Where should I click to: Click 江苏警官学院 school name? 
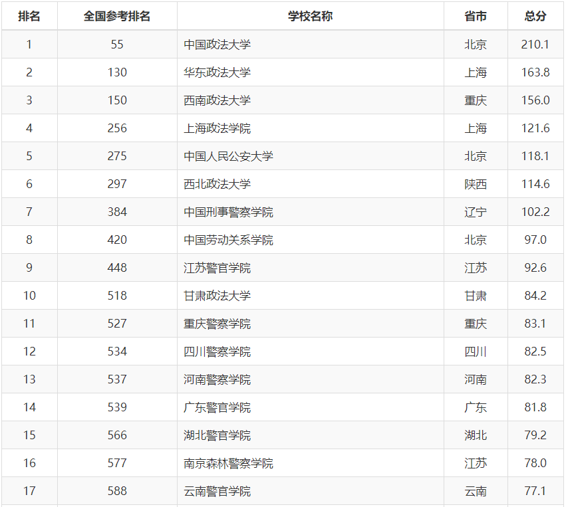(x=217, y=268)
